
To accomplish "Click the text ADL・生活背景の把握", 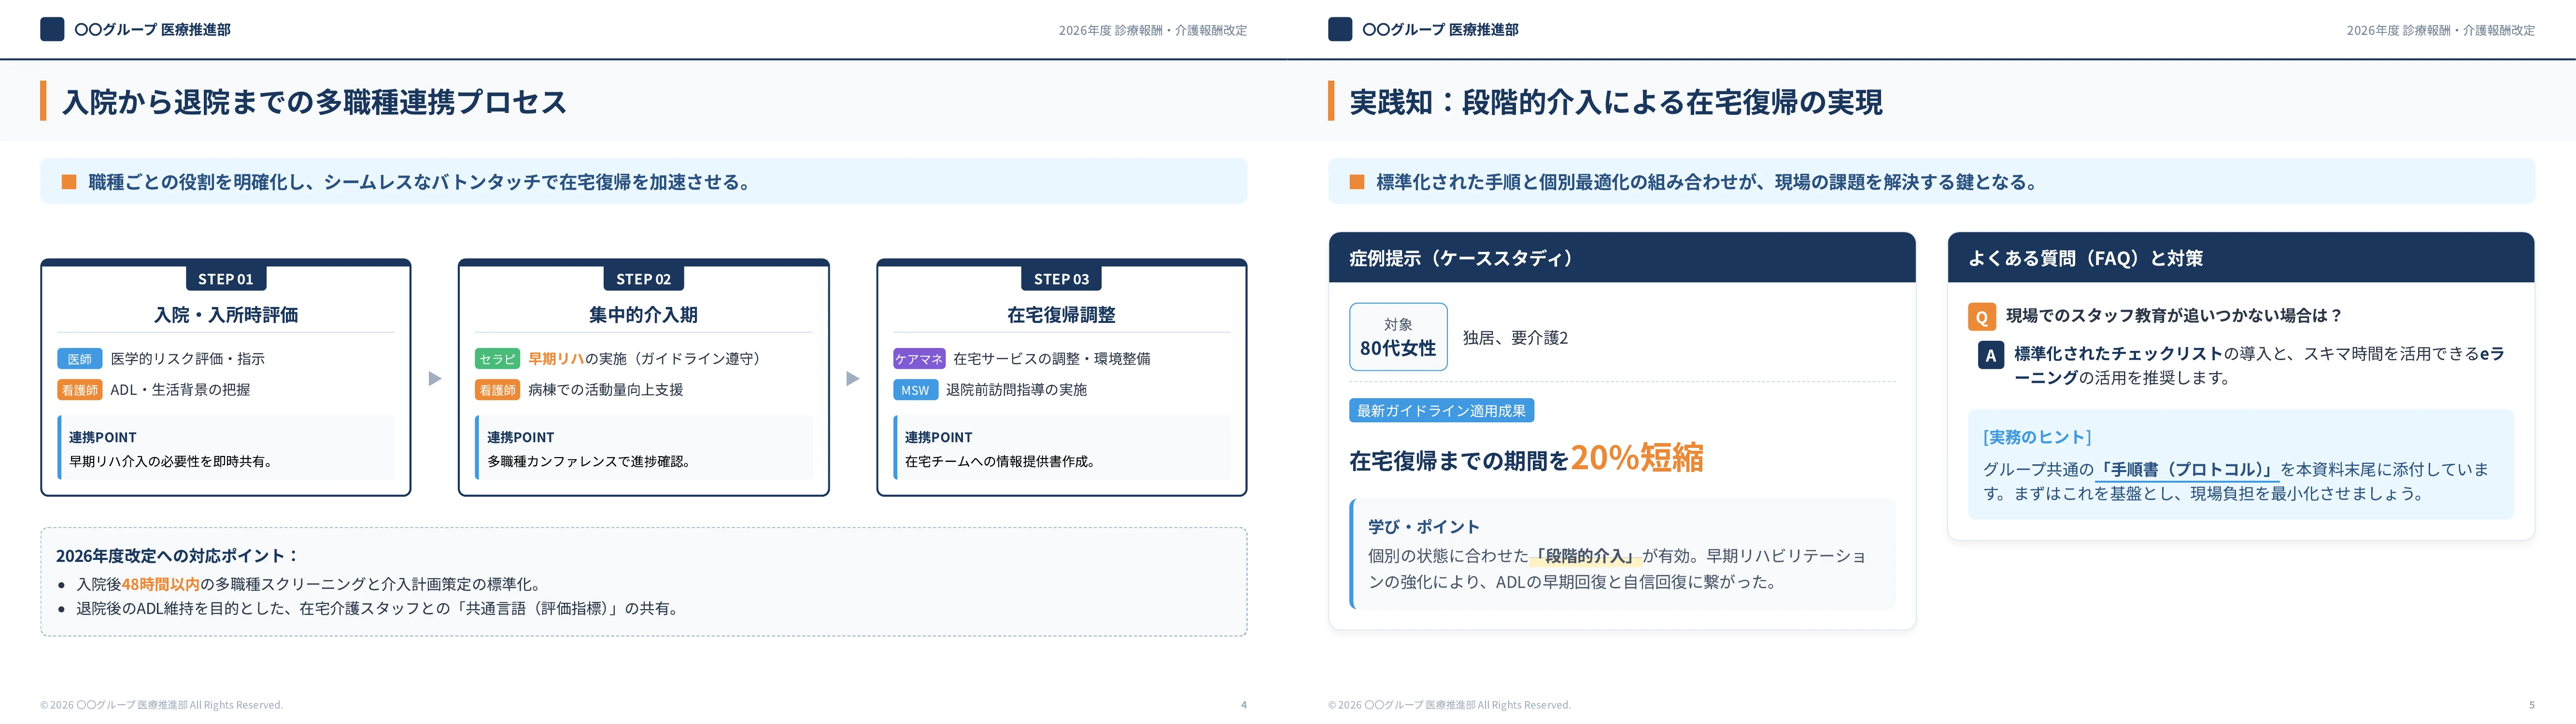I will (180, 390).
